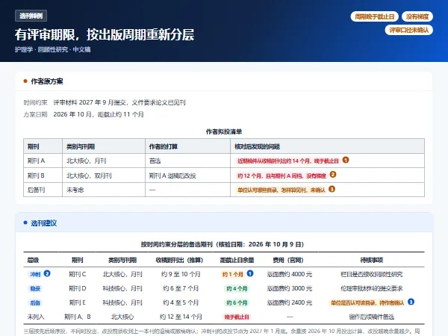The width and height of the screenshot is (448, 336).
Task: Click the 期刊 A、B cell
Action: (x=78, y=317)
